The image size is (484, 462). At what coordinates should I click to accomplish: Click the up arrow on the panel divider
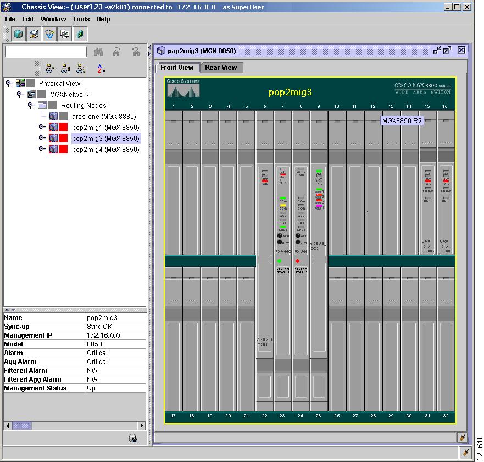7,310
